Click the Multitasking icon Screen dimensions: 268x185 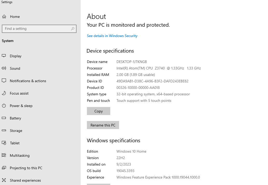[x=4, y=155]
